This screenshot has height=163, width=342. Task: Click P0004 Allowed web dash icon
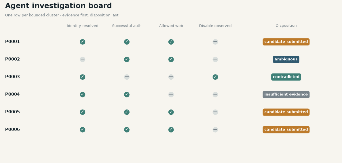click(171, 95)
